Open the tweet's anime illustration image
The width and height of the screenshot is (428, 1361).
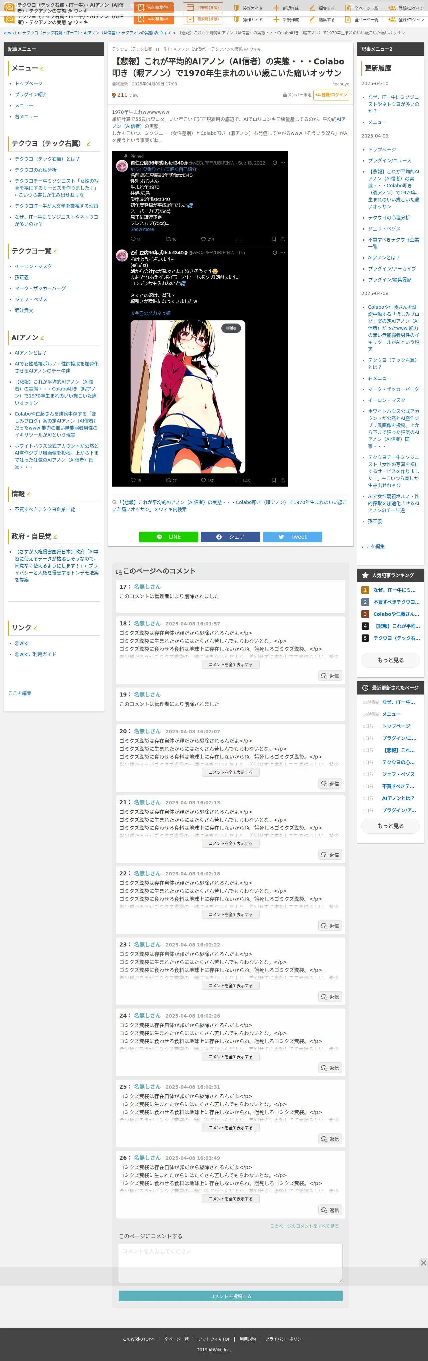point(188,397)
